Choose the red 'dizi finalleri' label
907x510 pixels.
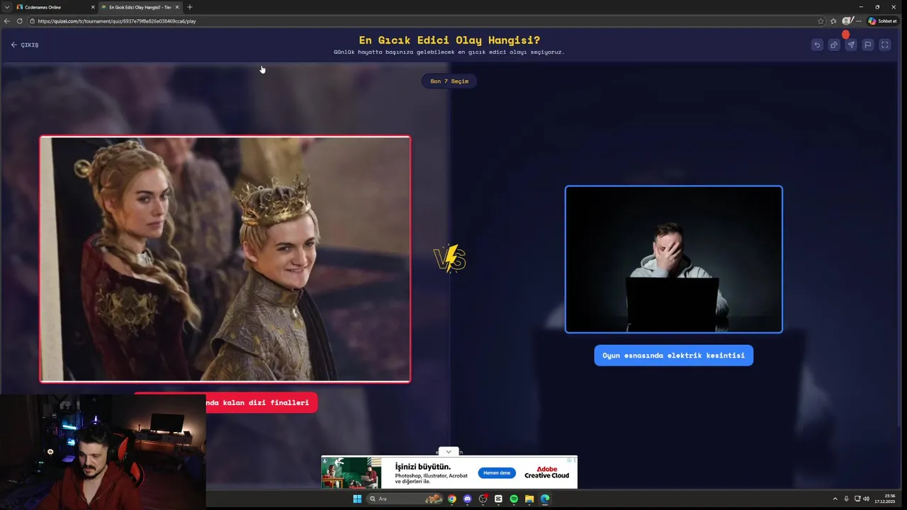pyautogui.click(x=261, y=402)
